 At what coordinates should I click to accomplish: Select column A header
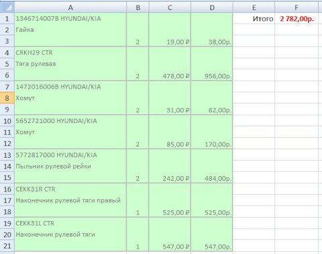70,7
